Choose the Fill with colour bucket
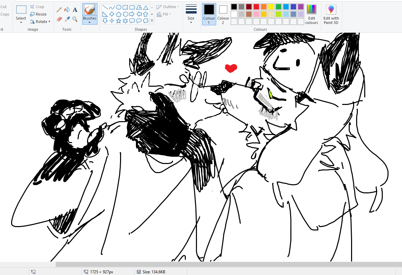The image size is (402, 275). [67, 10]
